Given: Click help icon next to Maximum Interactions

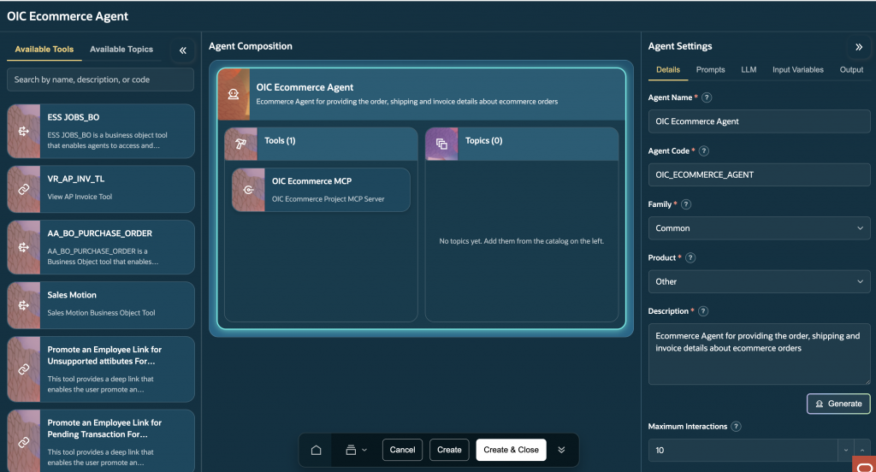Looking at the screenshot, I should pos(737,426).
